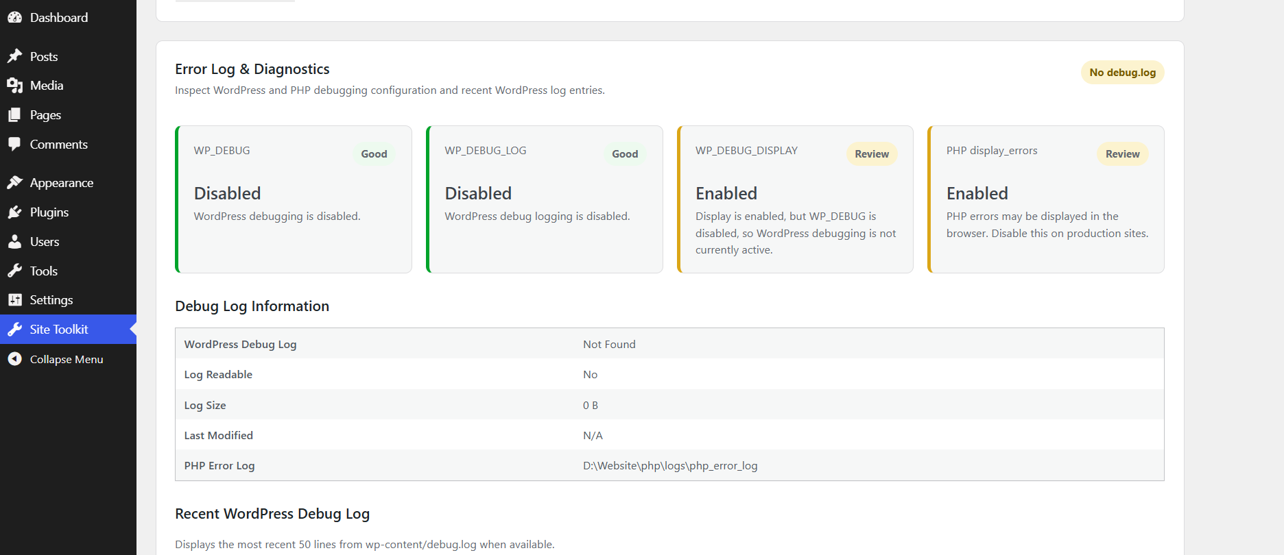Click the Posts pushpin icon
1284x555 pixels.
[x=14, y=56]
